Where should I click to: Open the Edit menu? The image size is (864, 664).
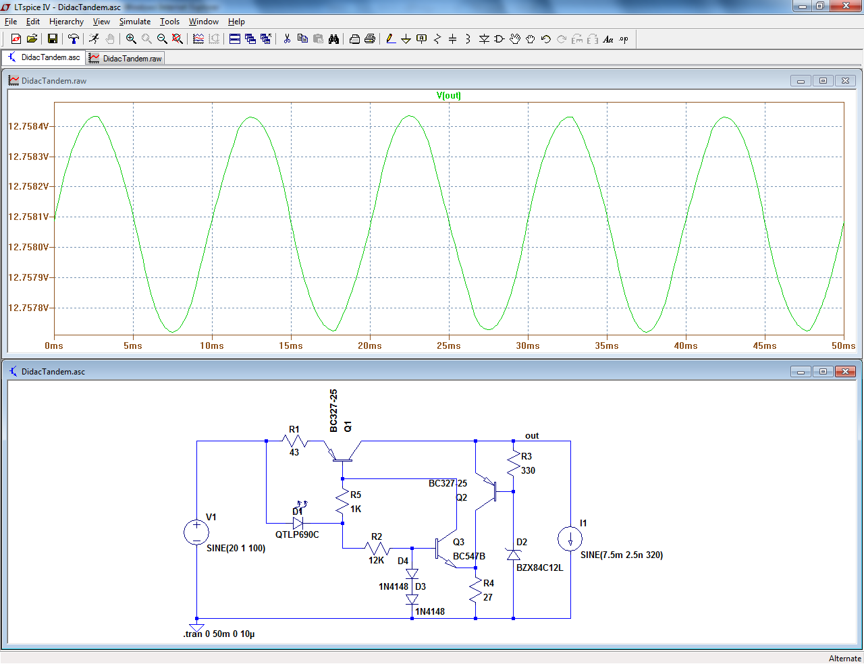click(x=33, y=22)
